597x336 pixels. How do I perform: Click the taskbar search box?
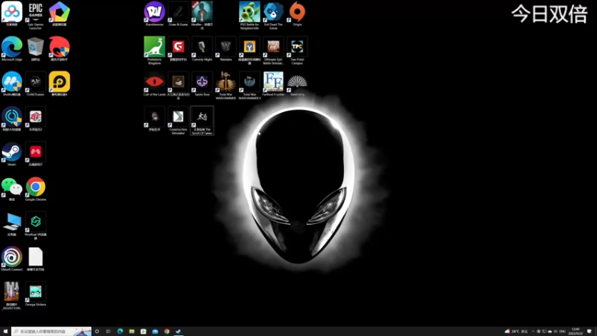51,332
